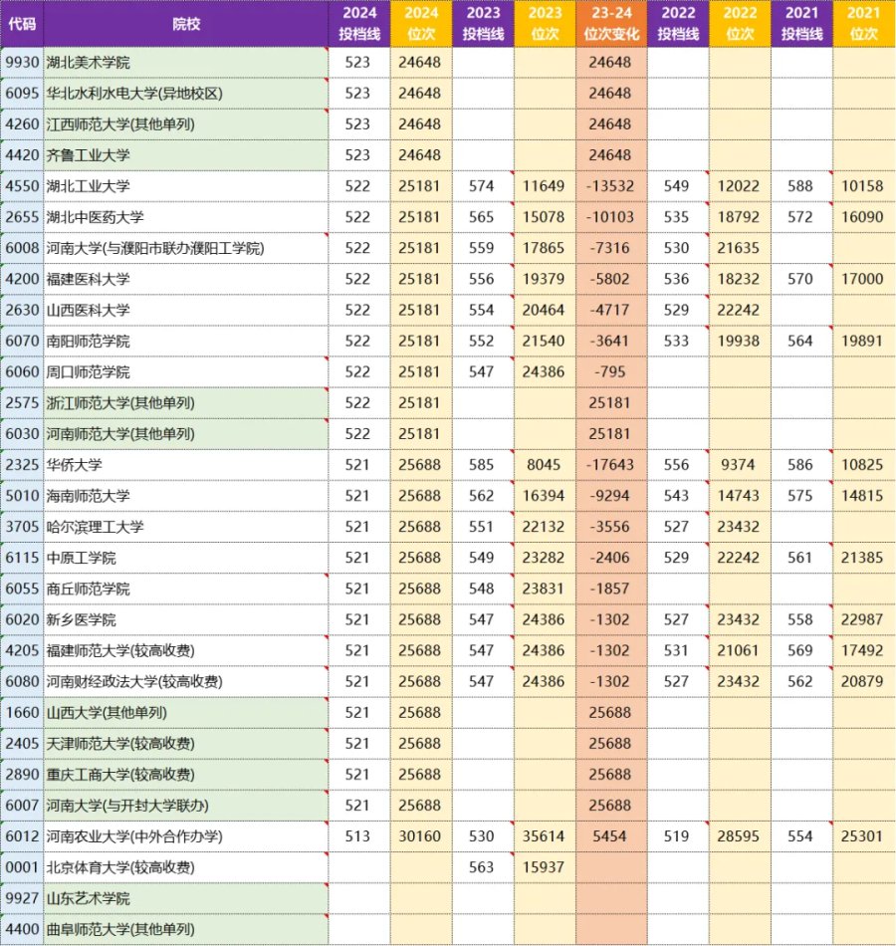Select the 天津师范大学(较高收费) cell
Image resolution: width=896 pixels, height=946 pixels.
point(186,743)
